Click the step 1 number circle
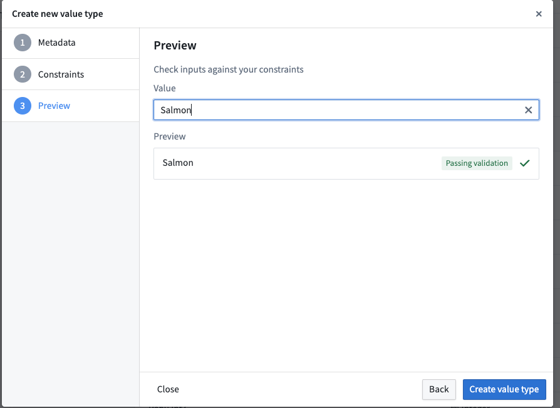 coord(23,43)
